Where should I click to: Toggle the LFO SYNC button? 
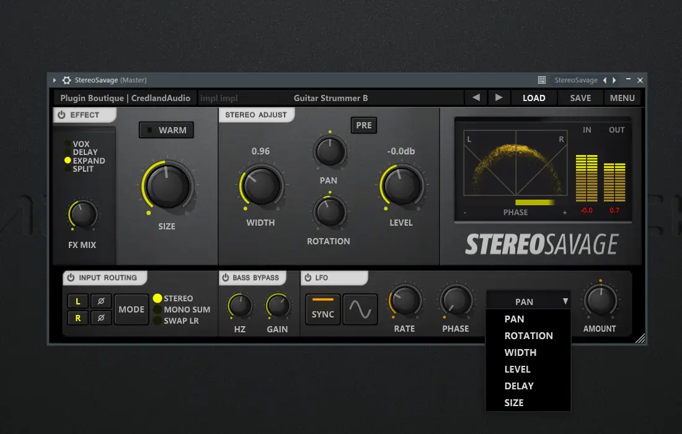323,309
